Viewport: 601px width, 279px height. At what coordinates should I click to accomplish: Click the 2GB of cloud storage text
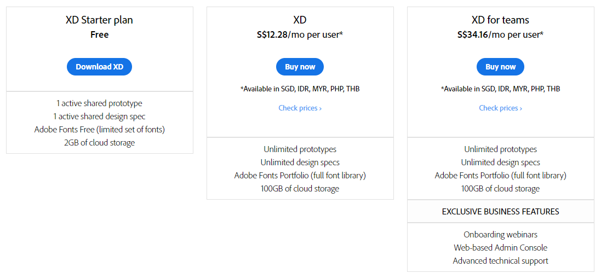tap(99, 143)
